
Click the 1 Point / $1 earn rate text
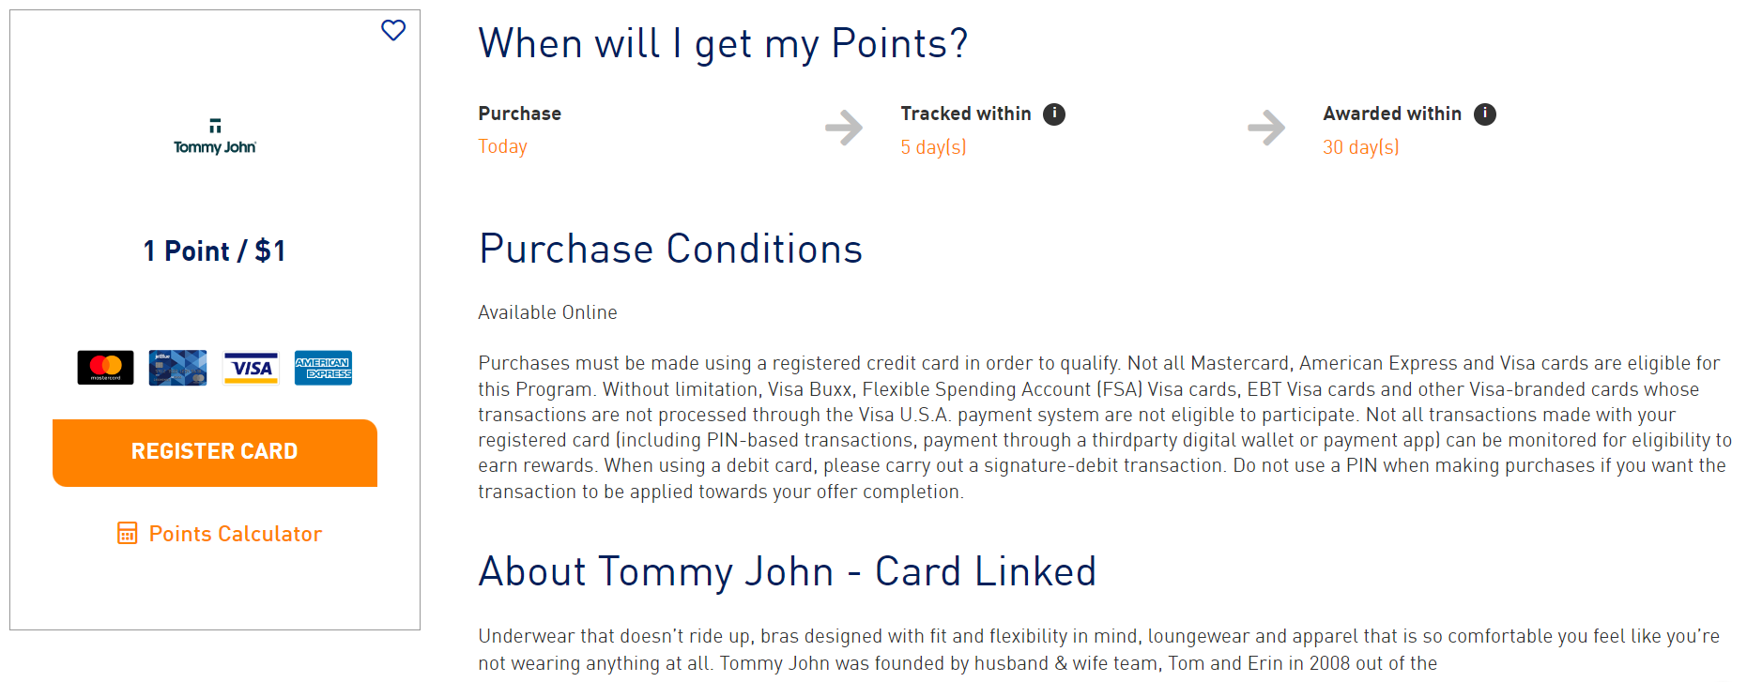pos(214,250)
